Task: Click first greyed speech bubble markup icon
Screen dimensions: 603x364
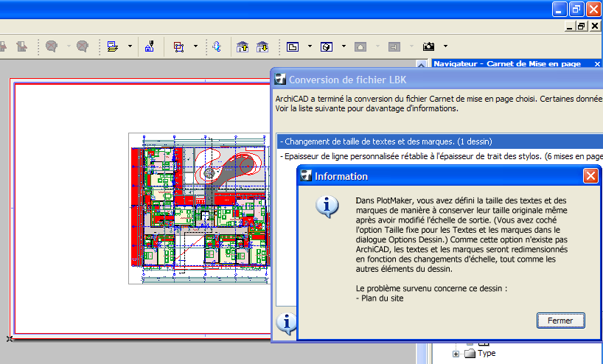Action: (52, 46)
